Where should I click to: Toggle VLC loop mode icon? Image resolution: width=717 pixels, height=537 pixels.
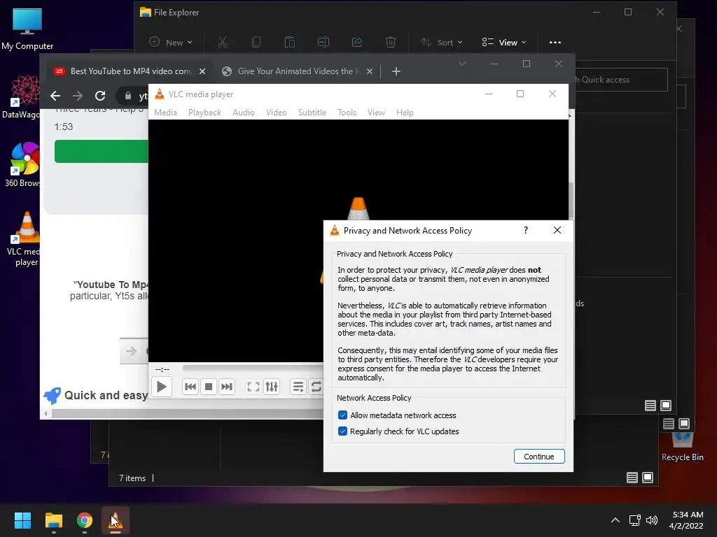coord(316,387)
